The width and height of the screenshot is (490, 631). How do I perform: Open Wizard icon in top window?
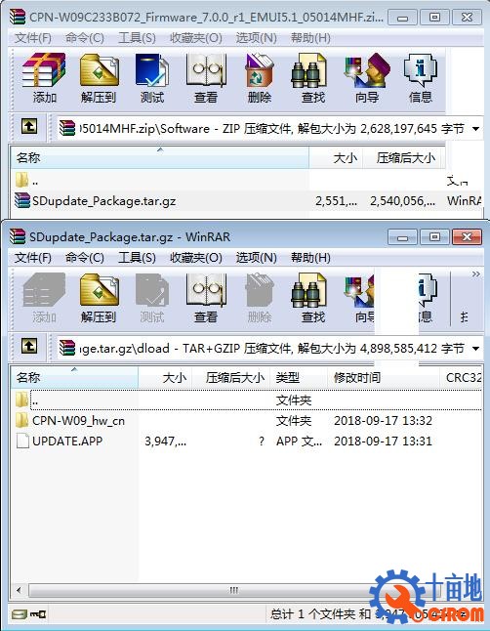[x=366, y=78]
